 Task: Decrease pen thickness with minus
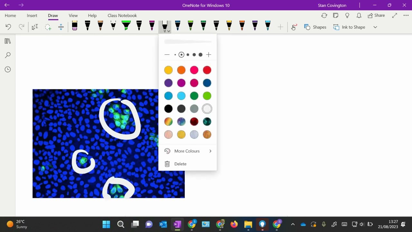click(167, 55)
